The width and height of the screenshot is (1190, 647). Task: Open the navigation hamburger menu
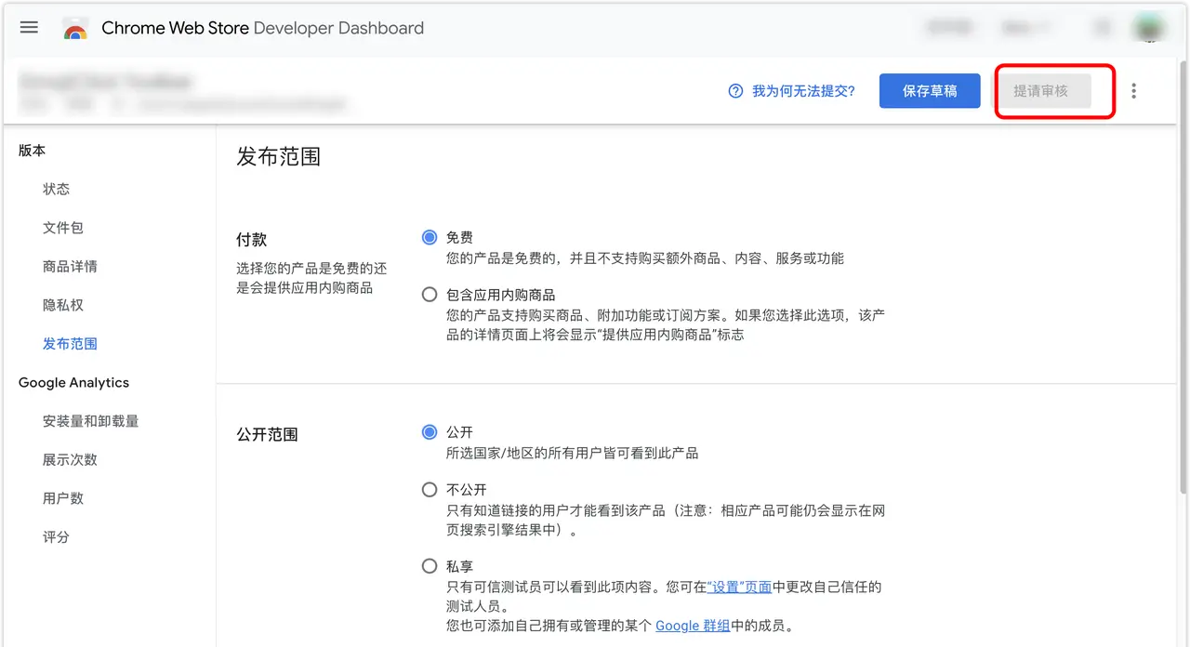click(x=29, y=27)
